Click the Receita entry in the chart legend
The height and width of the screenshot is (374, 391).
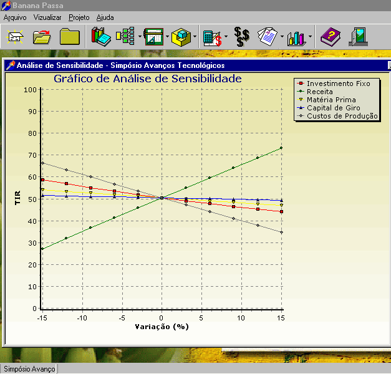[x=319, y=91]
